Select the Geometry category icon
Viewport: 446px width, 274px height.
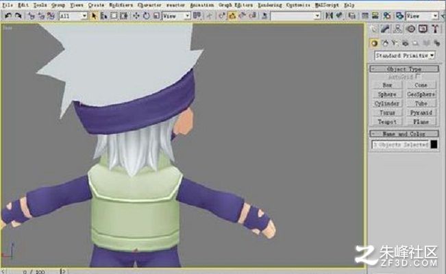[x=374, y=43]
